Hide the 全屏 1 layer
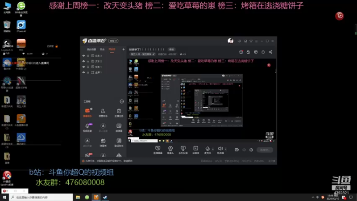Viewport: 357px width, 201px height. coord(83,72)
